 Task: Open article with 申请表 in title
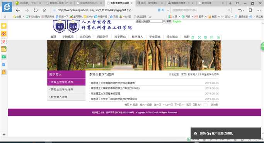[113, 83]
